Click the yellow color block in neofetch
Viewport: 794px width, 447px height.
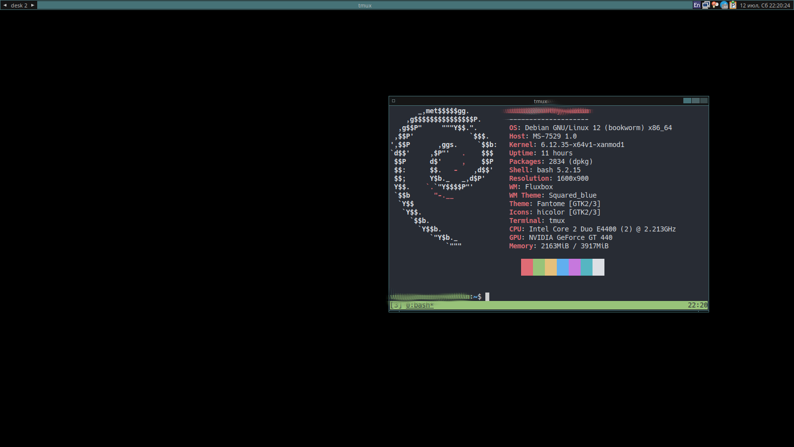tap(551, 267)
